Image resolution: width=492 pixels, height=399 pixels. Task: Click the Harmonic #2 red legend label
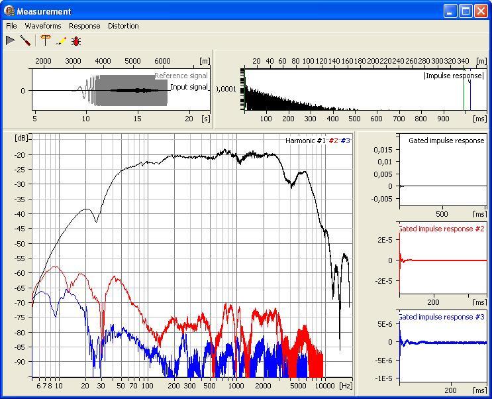point(334,141)
